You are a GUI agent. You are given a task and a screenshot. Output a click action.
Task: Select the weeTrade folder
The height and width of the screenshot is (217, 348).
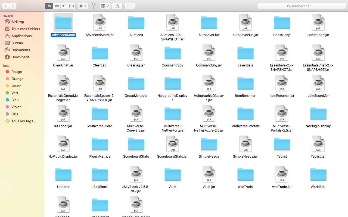[246, 174]
